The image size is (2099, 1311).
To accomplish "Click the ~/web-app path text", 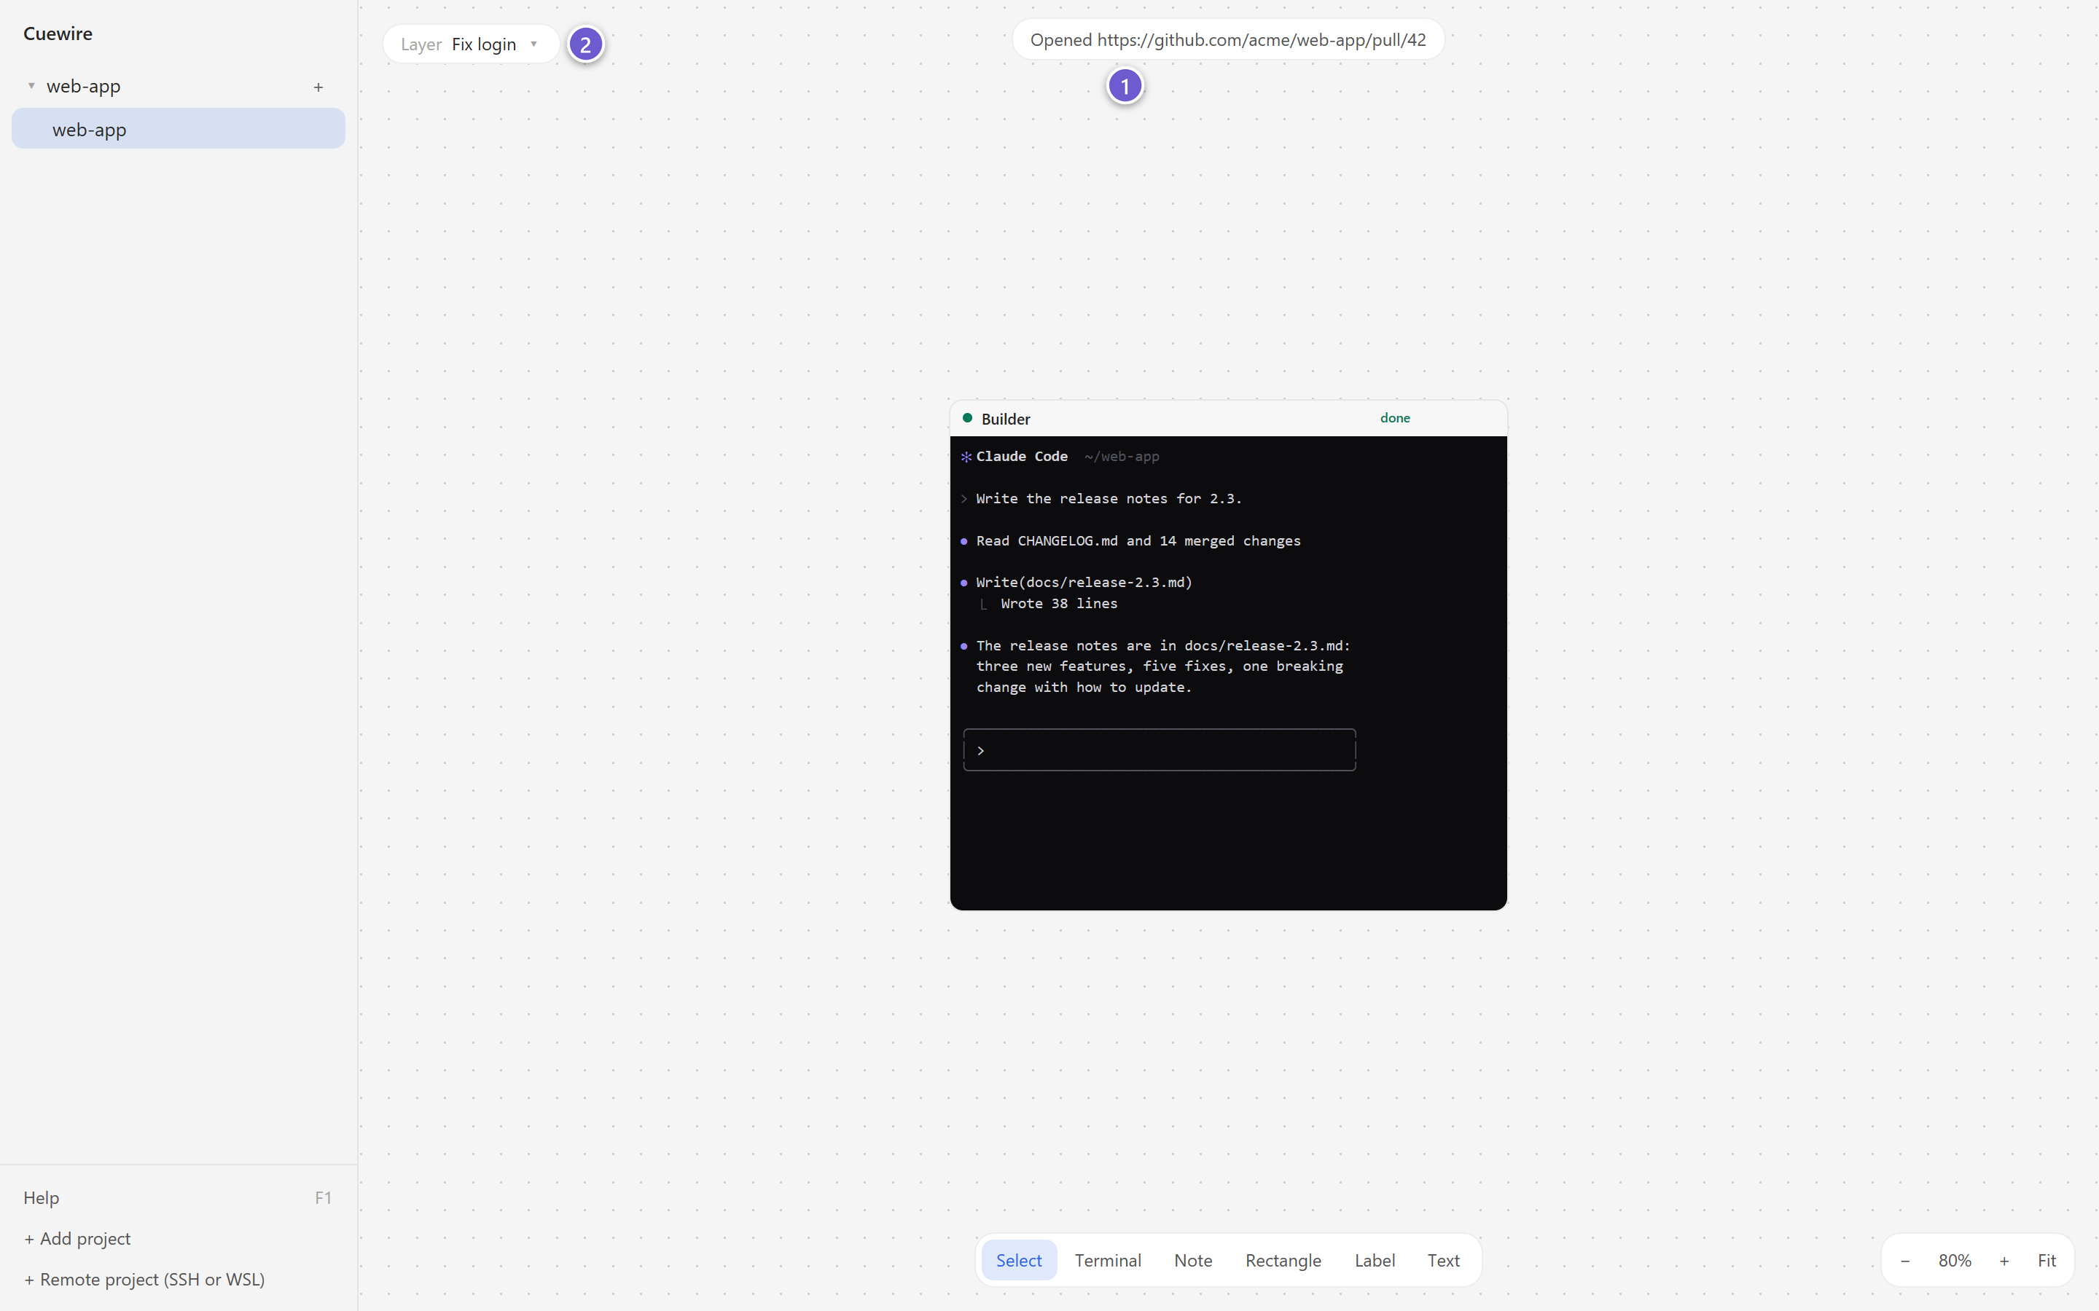I will pos(1121,457).
